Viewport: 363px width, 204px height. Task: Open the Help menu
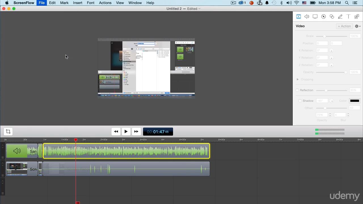(x=150, y=3)
